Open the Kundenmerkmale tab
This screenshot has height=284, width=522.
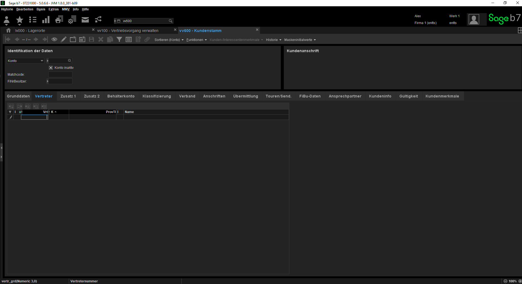coord(442,96)
